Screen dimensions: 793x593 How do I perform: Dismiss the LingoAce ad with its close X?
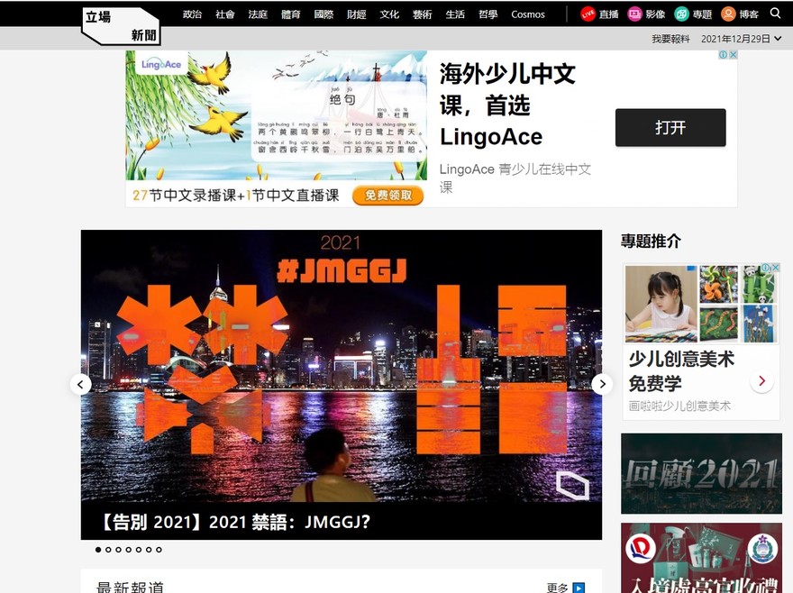(733, 54)
